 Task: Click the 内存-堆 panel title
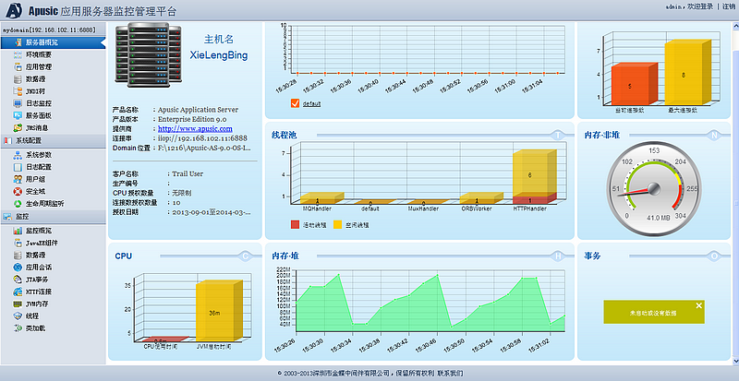pyautogui.click(x=285, y=256)
